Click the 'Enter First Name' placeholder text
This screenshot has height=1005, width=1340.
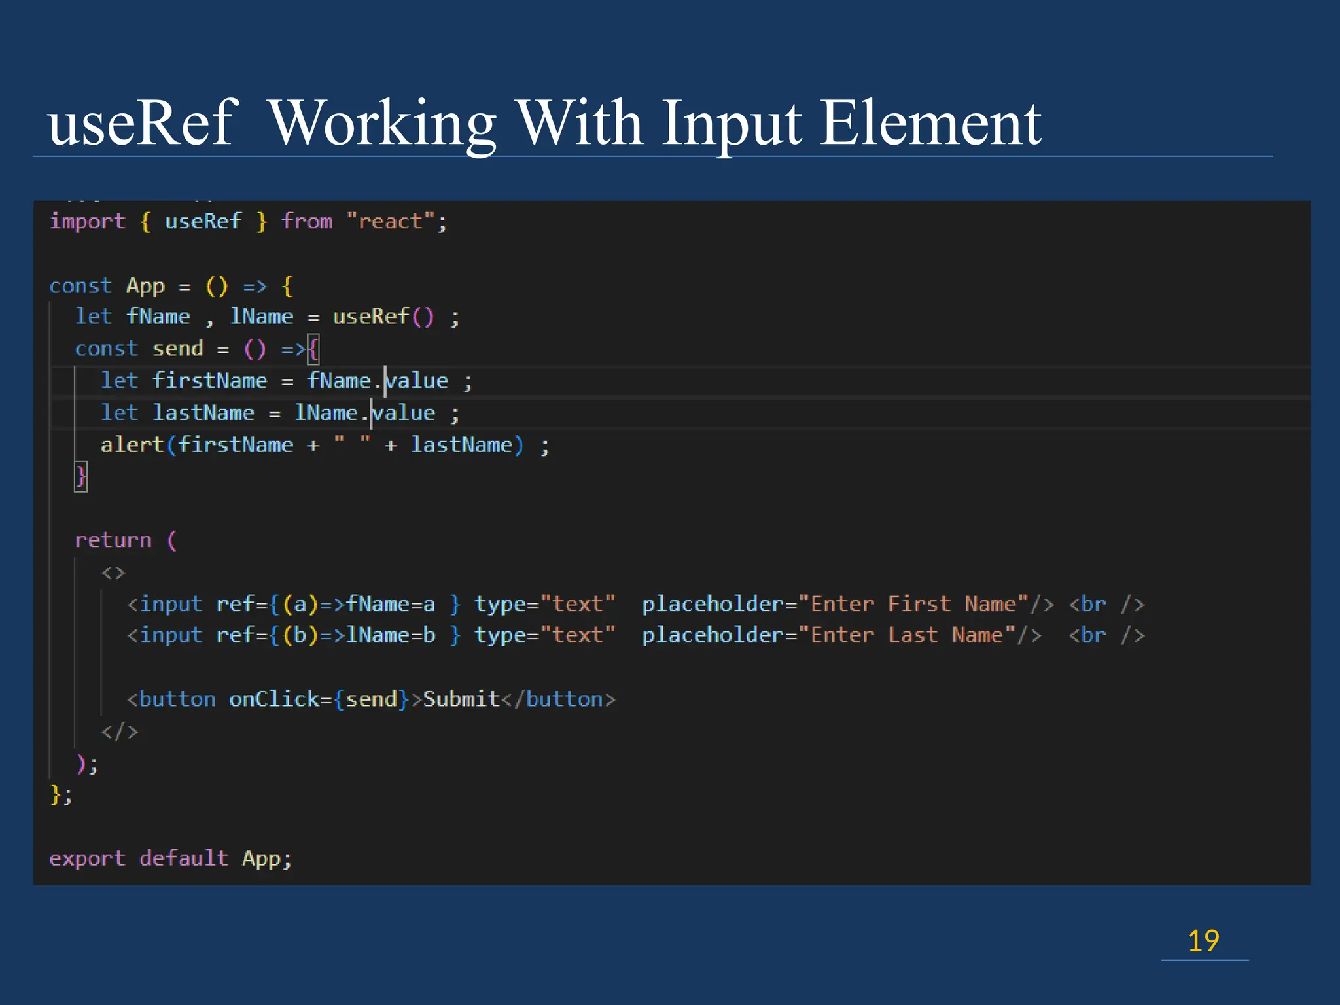[x=913, y=604]
